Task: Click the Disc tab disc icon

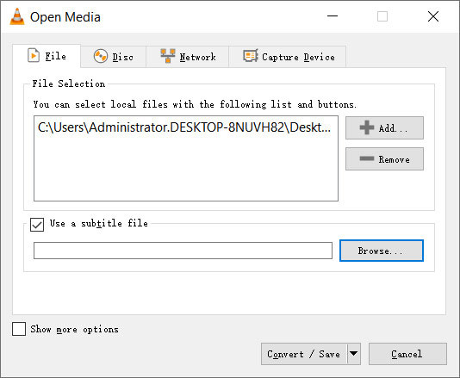Action: click(100, 56)
